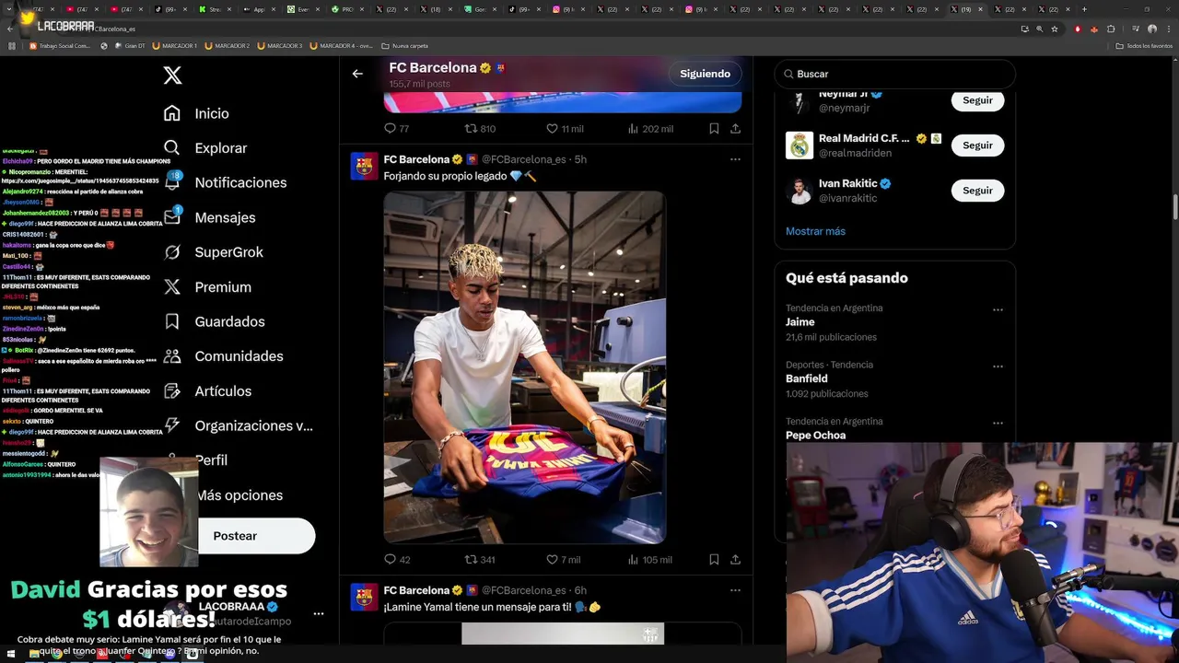This screenshot has height=663, width=1179.
Task: Open options for the Jaime trend
Action: (x=998, y=310)
